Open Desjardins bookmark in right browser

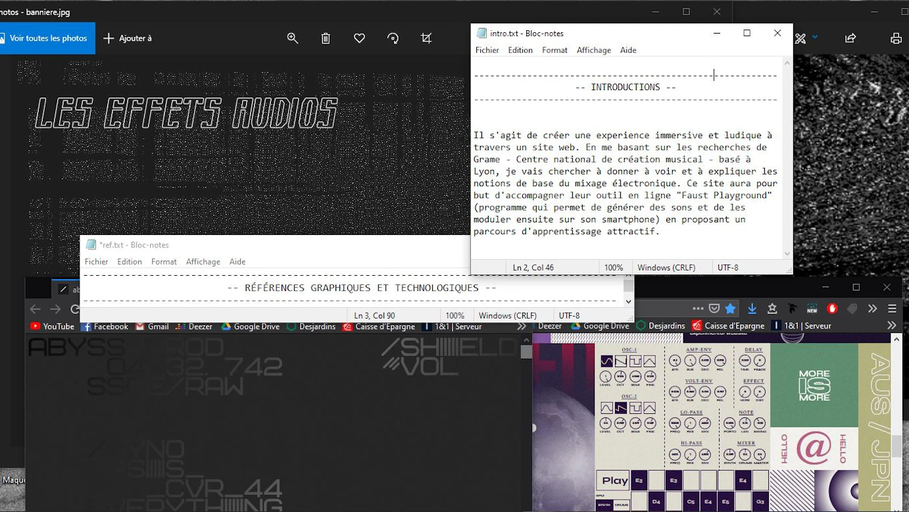coord(660,326)
